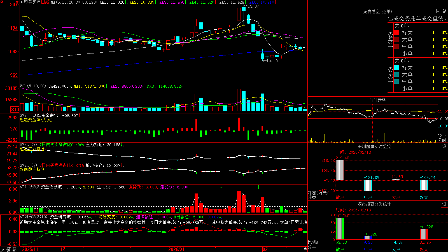
Task: Switch 龙虎看盘 to 笔 (tick) view
Action: 444,11
